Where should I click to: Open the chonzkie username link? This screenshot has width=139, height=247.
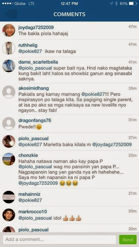(x=28, y=155)
